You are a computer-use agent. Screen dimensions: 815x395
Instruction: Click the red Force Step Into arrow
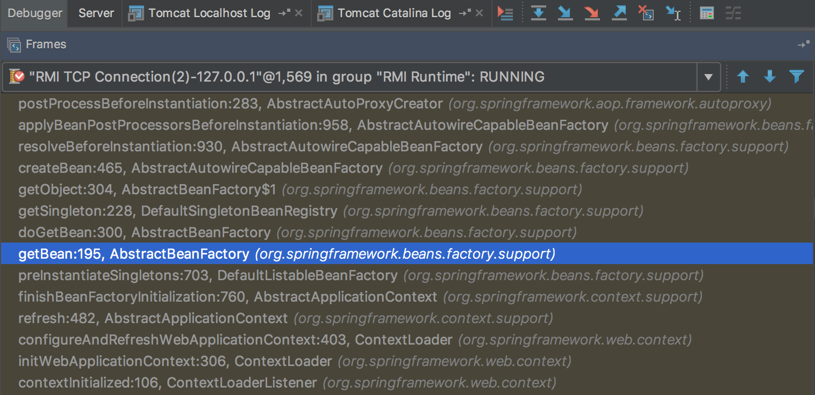592,13
